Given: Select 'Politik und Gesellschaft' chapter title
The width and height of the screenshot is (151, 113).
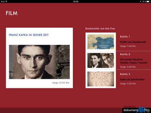Looking at the screenshot, I should tap(133, 42).
